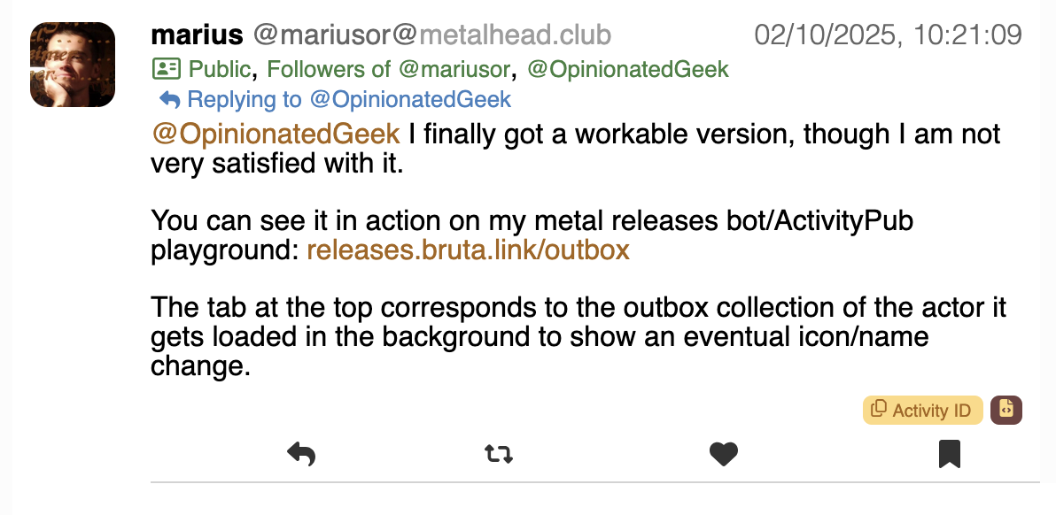Reply to marius's post with the arrow icon
The height and width of the screenshot is (515, 1056).
[x=301, y=455]
